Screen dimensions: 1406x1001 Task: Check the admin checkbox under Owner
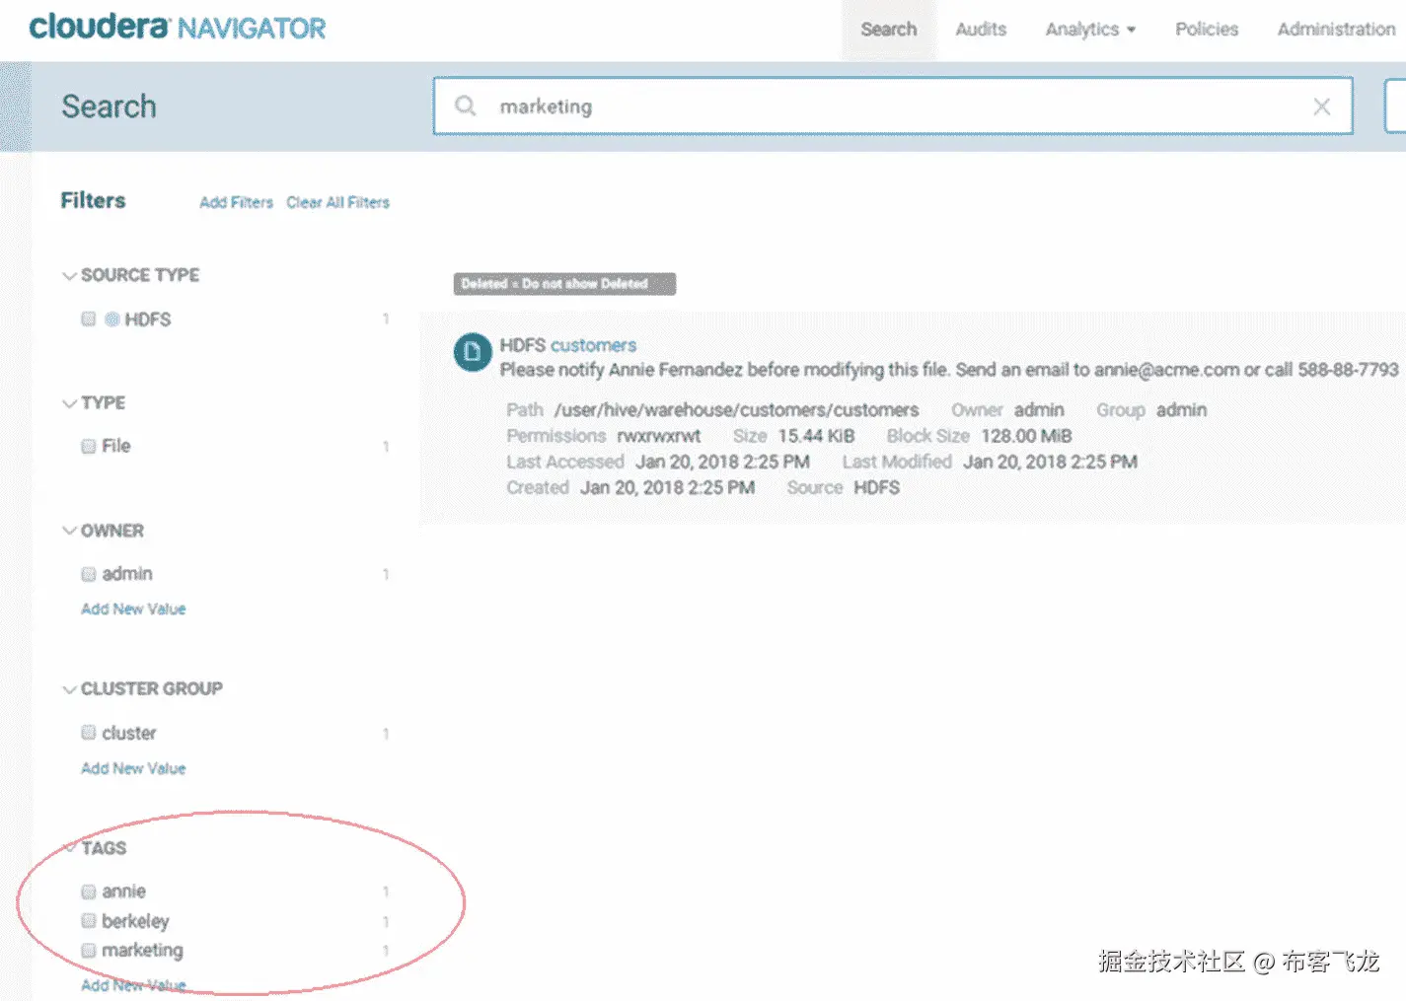click(88, 573)
